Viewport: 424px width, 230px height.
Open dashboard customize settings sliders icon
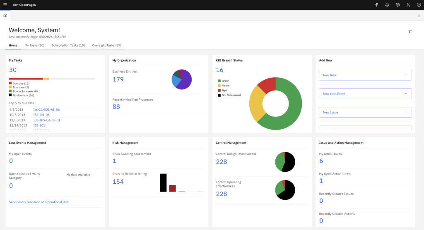(x=410, y=31)
